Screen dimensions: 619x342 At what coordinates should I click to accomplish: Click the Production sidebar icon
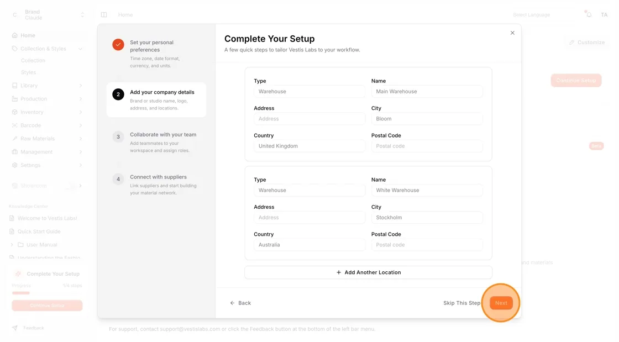(x=14, y=99)
